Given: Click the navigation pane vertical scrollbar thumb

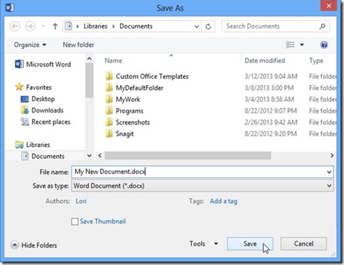Looking at the screenshot, I should point(89,80).
